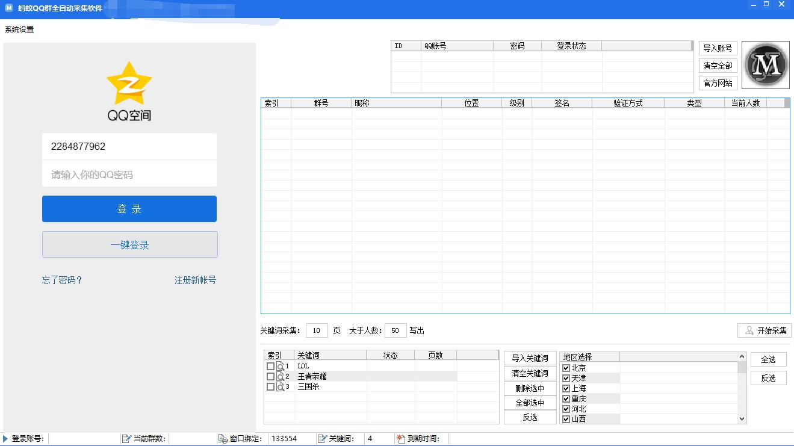Click the 登录状态 column header

coord(572,46)
